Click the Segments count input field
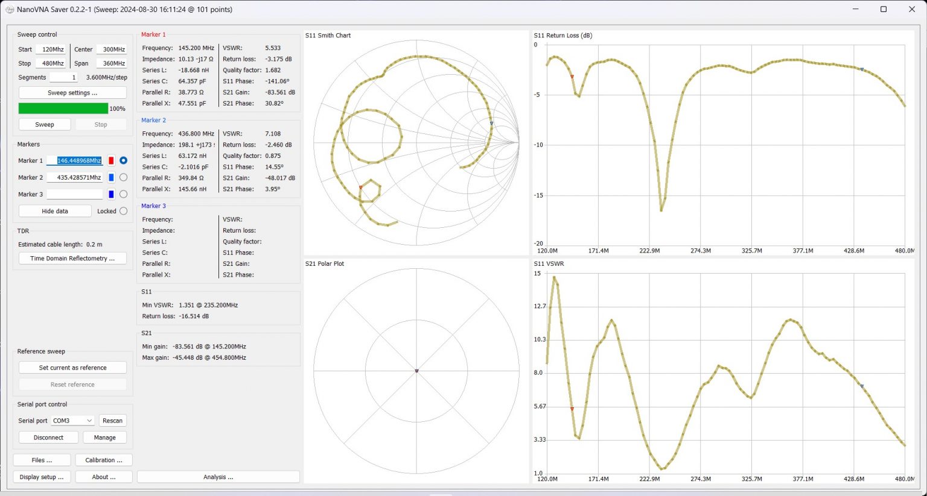The image size is (927, 496). point(63,77)
